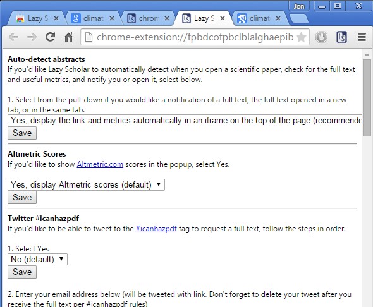The image size is (373, 307).
Task: Save the Twitter #icanhazpdf setting
Action: [22, 272]
